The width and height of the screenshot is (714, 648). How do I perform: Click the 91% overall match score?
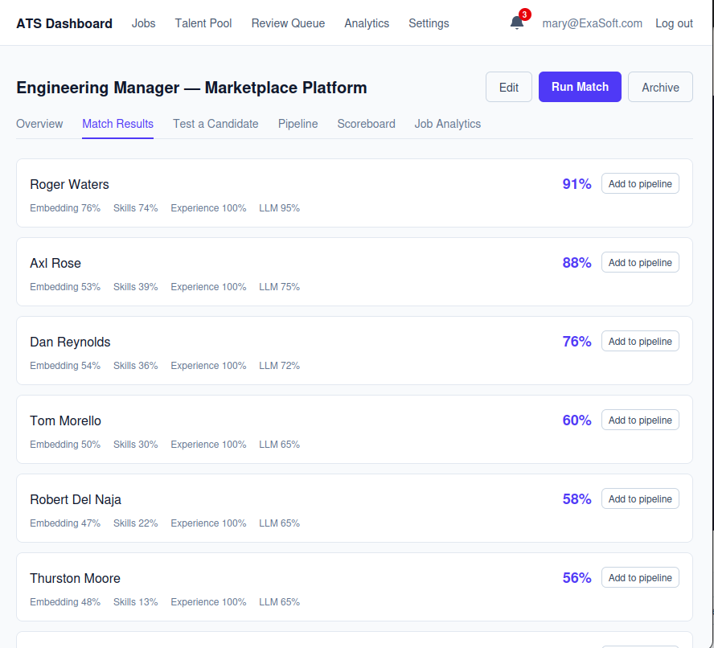[x=577, y=184]
